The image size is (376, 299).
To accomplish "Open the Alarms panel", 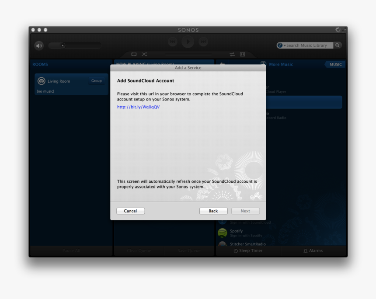I will pos(313,250).
